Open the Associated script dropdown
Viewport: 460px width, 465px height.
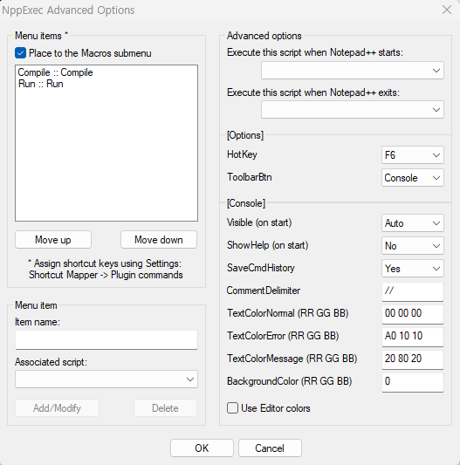coord(106,379)
